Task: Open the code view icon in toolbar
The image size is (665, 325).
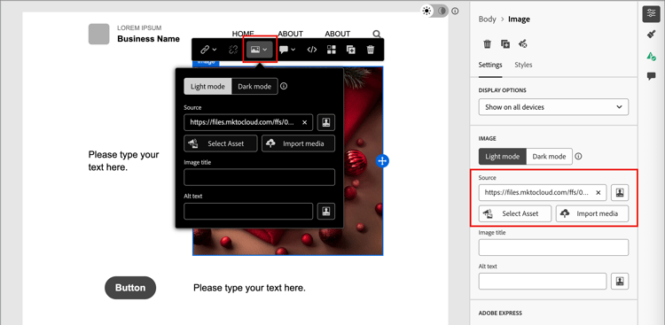Action: [312, 50]
